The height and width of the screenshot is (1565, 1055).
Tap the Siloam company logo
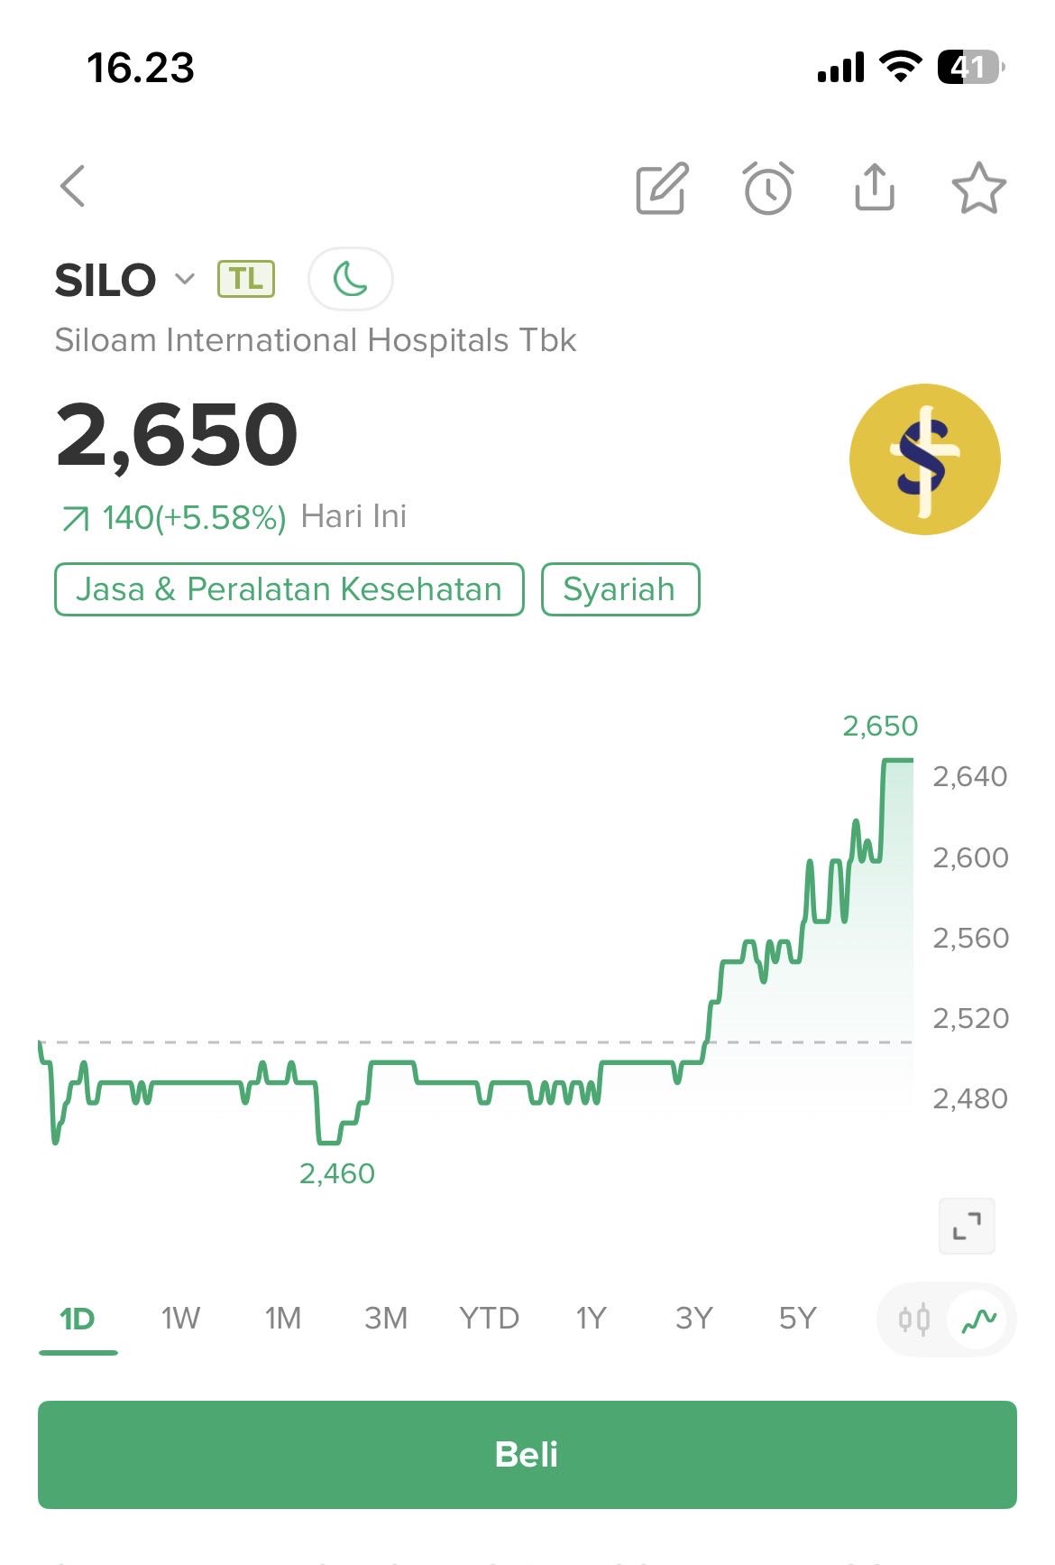(x=924, y=459)
